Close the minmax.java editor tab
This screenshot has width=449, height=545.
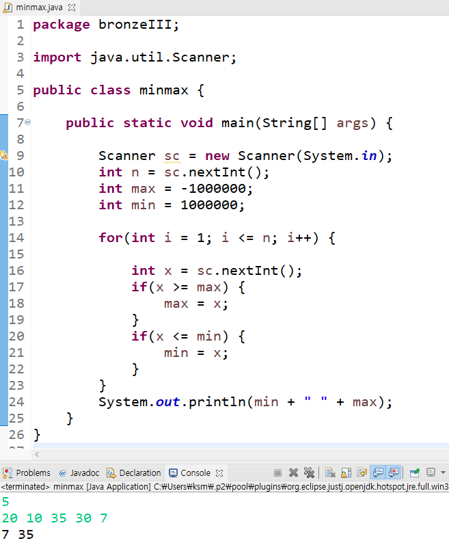click(72, 8)
